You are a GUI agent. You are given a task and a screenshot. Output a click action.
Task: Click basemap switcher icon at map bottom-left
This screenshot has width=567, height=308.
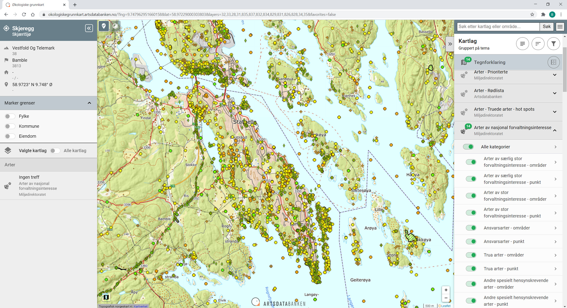click(106, 297)
